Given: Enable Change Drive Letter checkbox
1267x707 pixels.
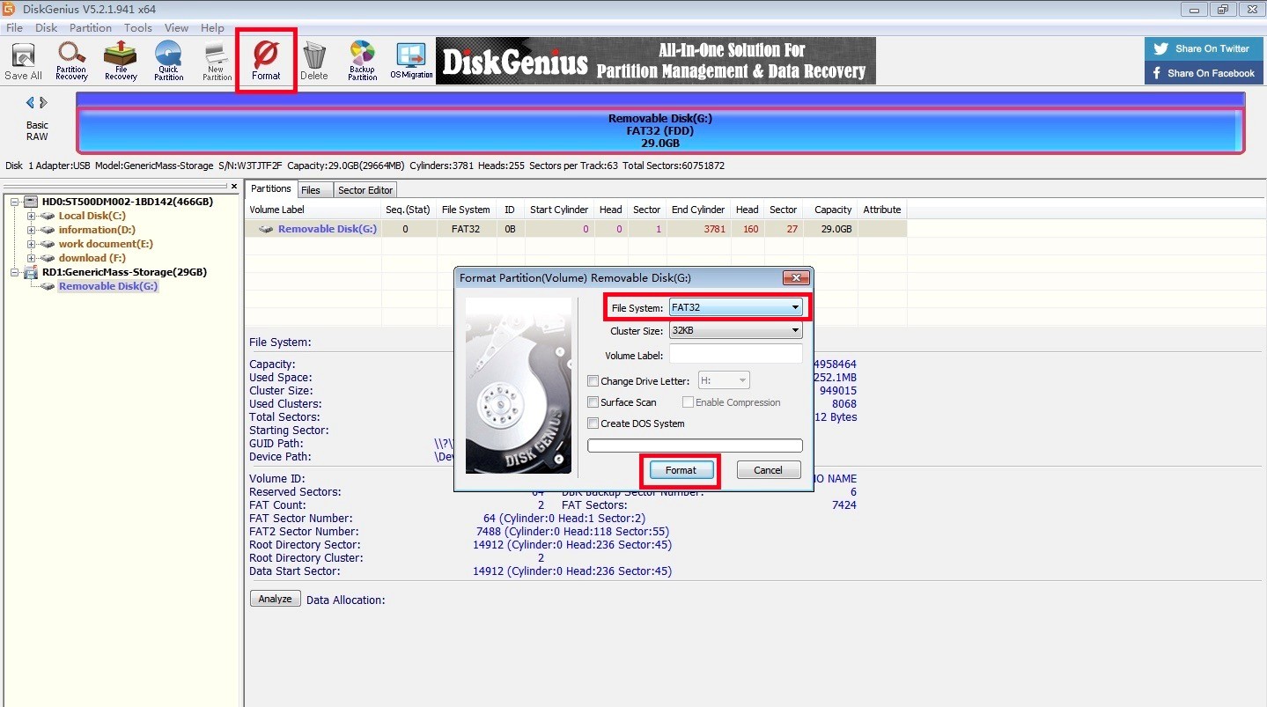Looking at the screenshot, I should tap(593, 381).
